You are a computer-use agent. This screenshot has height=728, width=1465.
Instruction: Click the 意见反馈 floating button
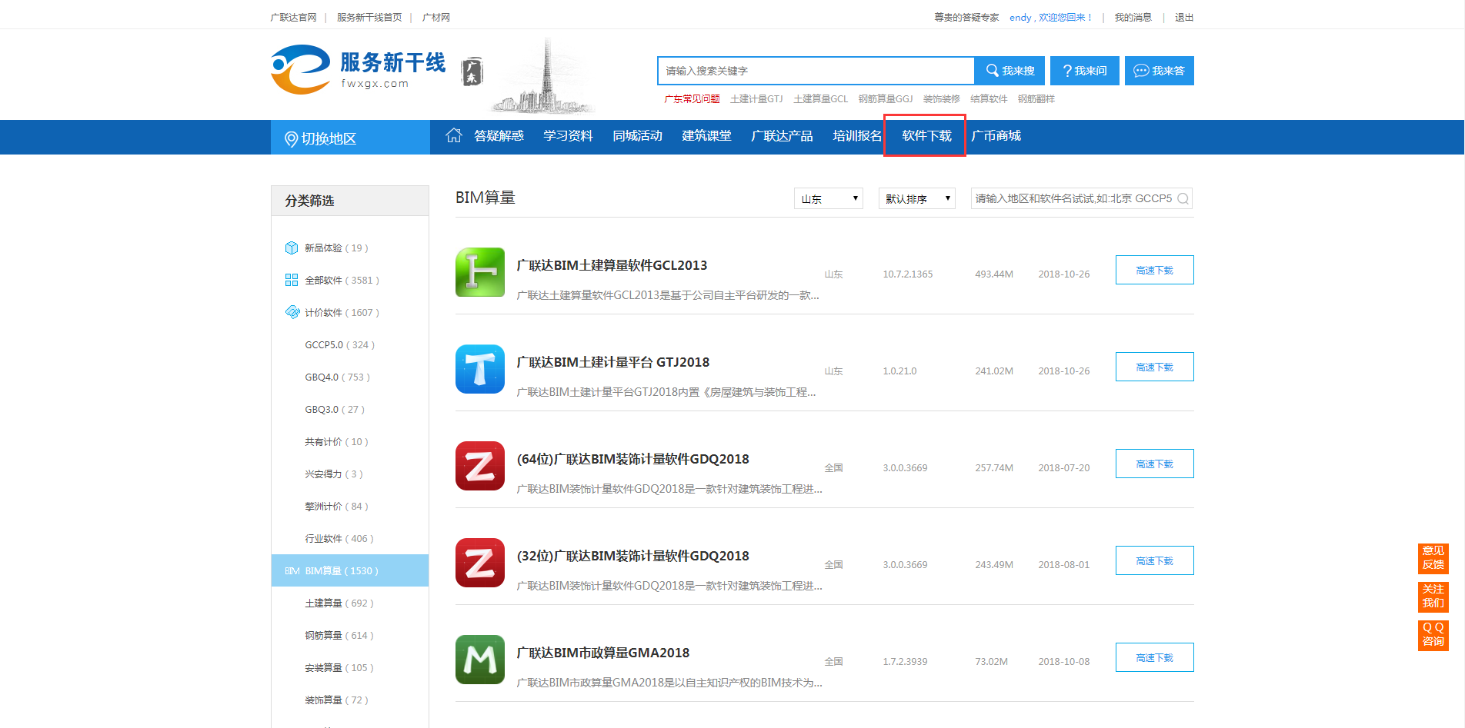pos(1433,558)
